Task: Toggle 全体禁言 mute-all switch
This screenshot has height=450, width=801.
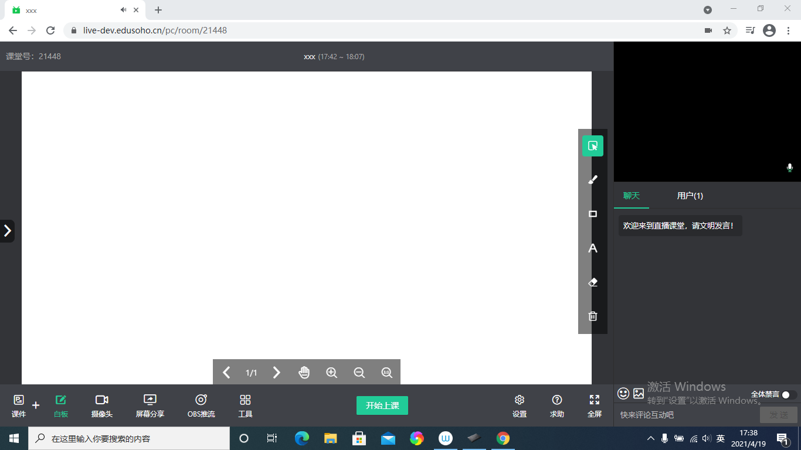Action: tap(789, 395)
